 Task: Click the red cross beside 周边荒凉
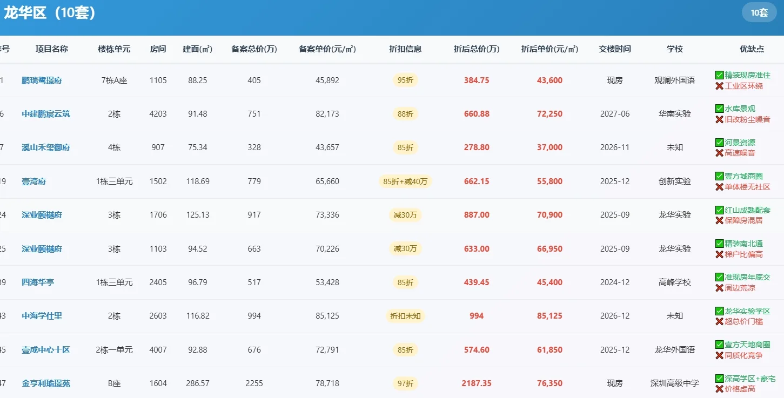(719, 288)
